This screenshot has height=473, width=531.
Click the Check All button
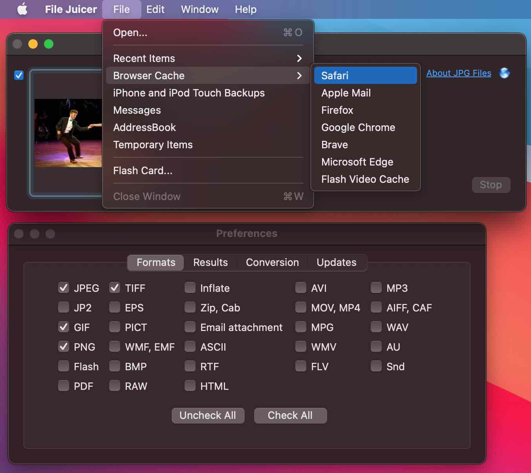[290, 415]
